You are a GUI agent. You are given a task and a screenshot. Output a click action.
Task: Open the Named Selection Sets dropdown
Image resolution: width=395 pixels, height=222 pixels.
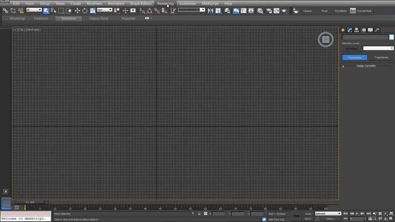point(191,10)
